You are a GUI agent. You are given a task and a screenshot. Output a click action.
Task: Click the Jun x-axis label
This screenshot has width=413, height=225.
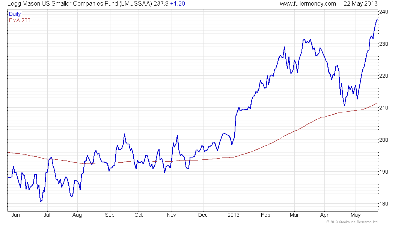[x=15, y=215]
